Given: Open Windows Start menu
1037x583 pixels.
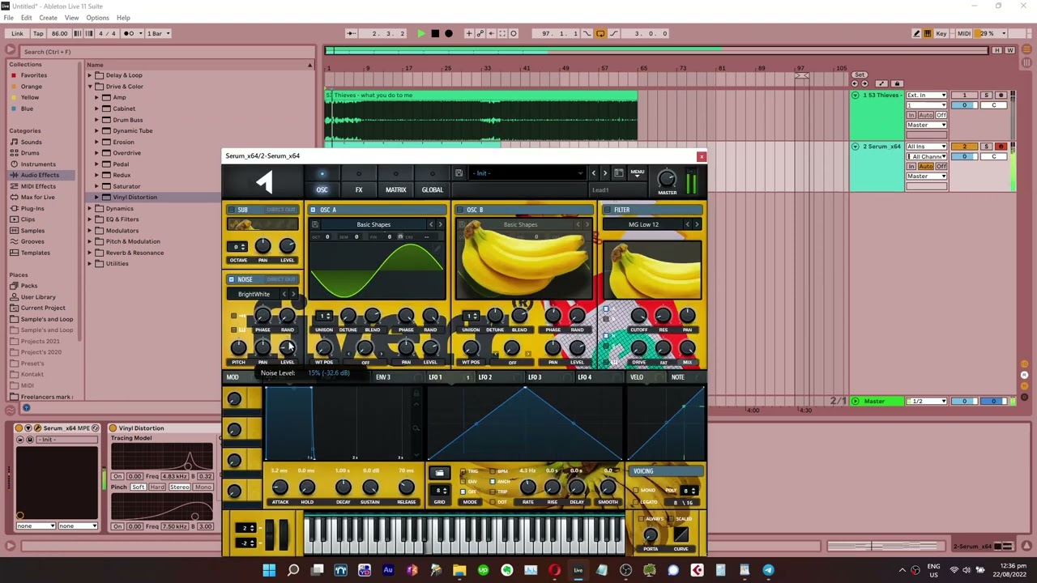Looking at the screenshot, I should [269, 570].
